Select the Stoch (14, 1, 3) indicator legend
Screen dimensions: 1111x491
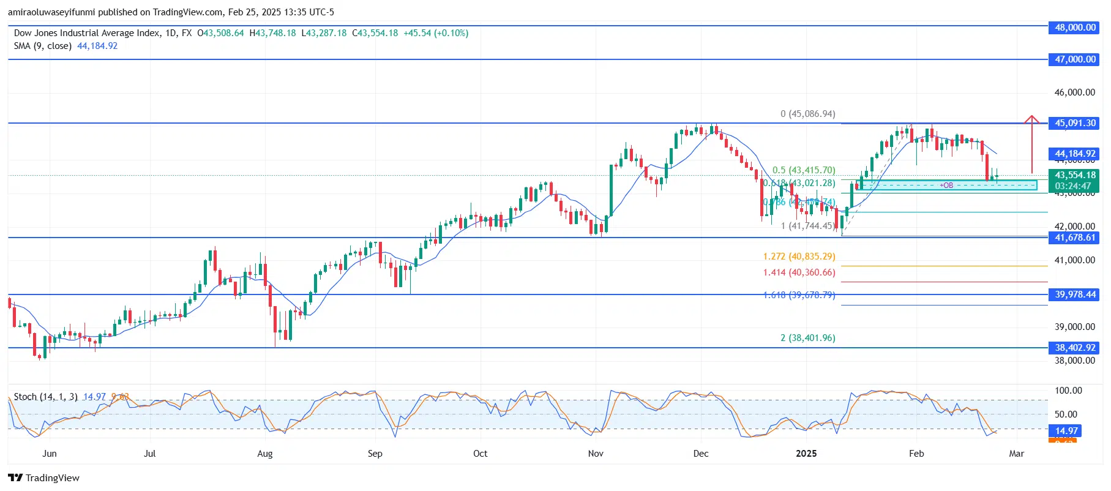pos(46,397)
